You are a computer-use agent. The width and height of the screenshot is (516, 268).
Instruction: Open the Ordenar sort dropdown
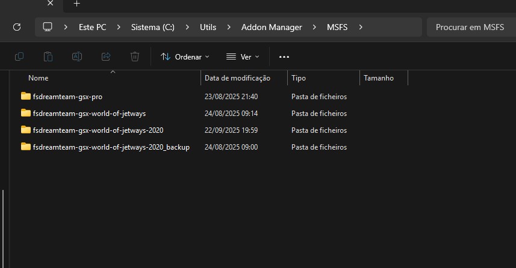(185, 56)
